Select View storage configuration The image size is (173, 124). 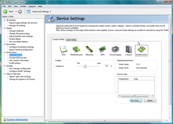pyautogui.click(x=20, y=69)
